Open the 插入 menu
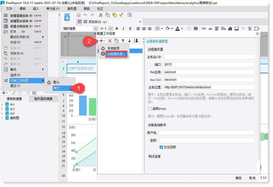This screenshot has height=187, width=273. (36, 9)
